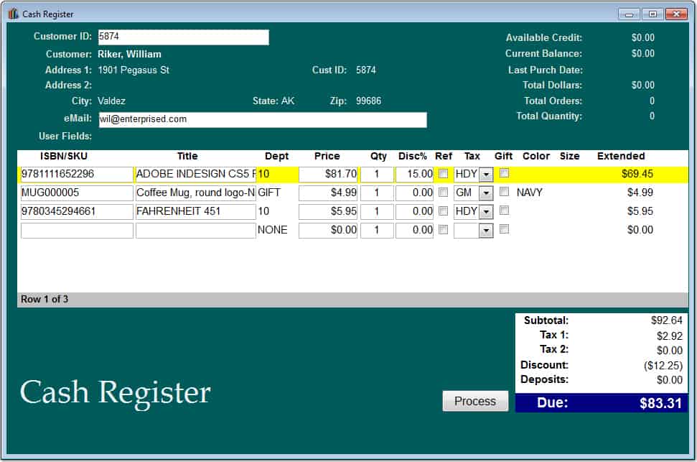697x462 pixels.
Task: Click the Customer ID field containing 5874
Action: [183, 37]
